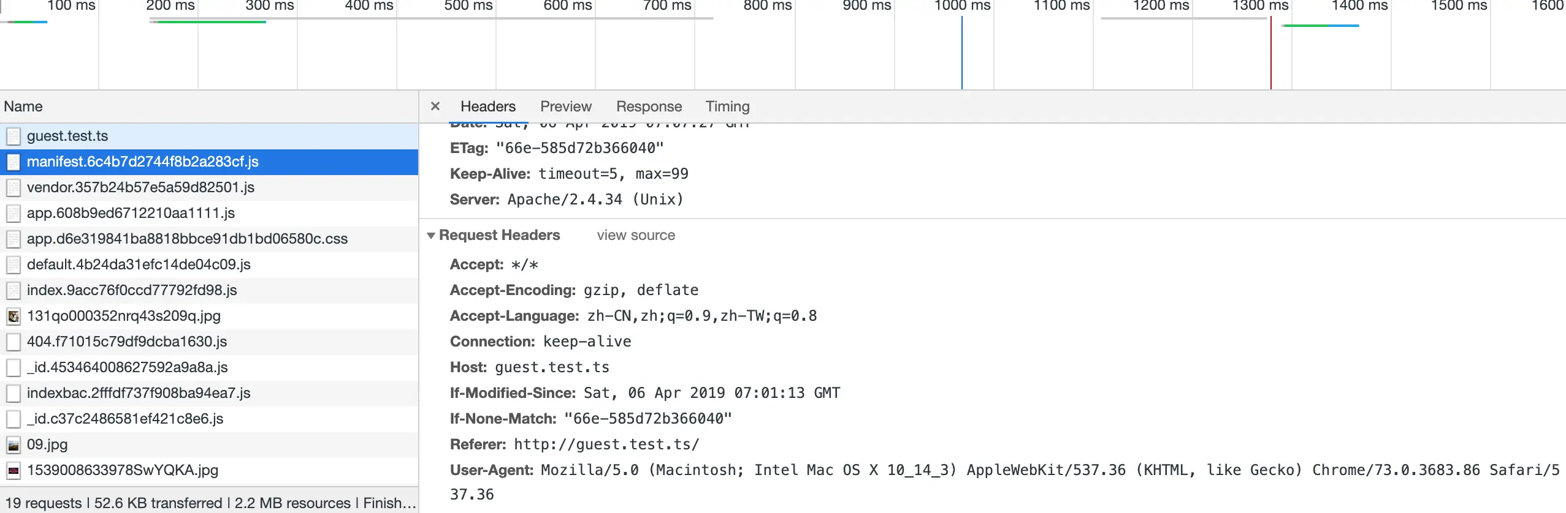The height and width of the screenshot is (513, 1566).
Task: Click the guest.test.ts document icon
Action: point(13,136)
